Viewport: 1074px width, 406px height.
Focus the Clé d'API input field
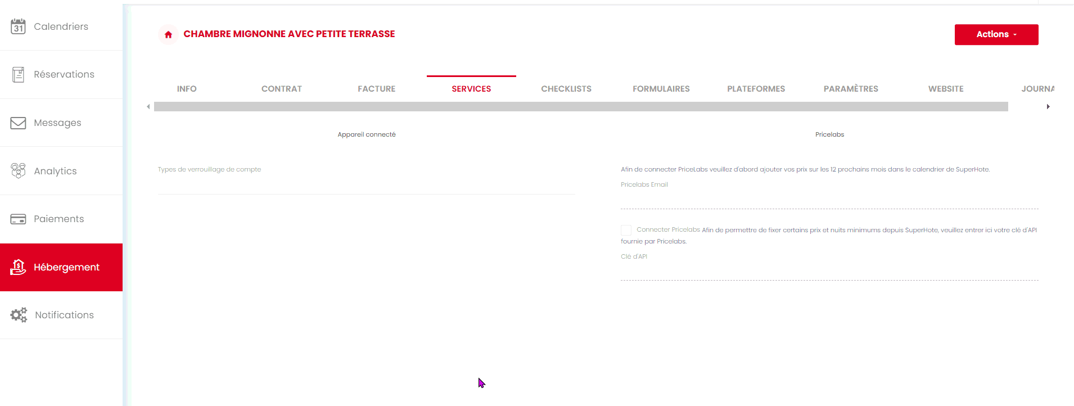point(829,270)
